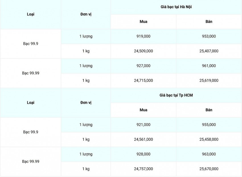Click the "Giá bạc tại Hà Nội" header
The height and width of the screenshot is (177, 242).
[176, 7]
